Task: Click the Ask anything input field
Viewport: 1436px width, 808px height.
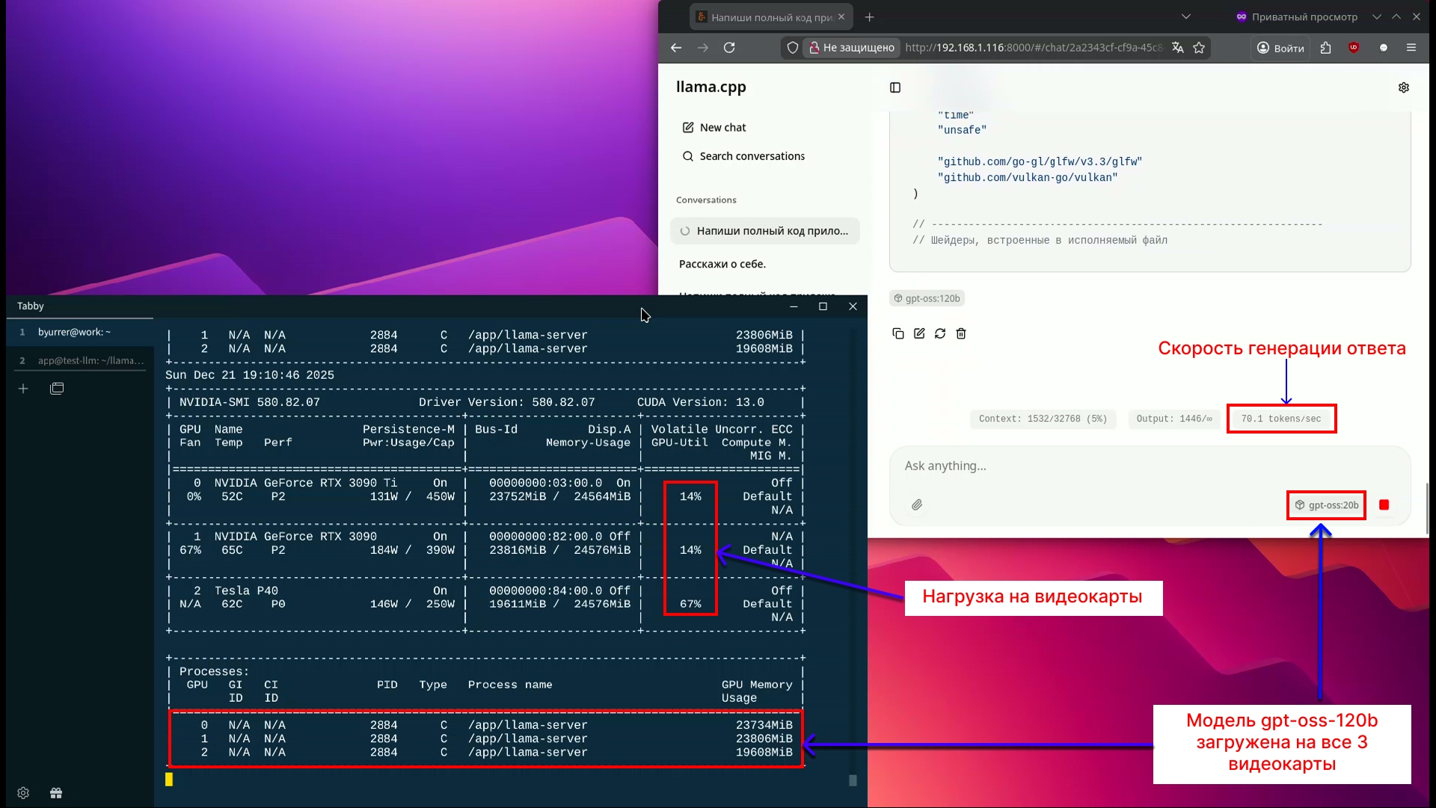Action: [x=1122, y=466]
